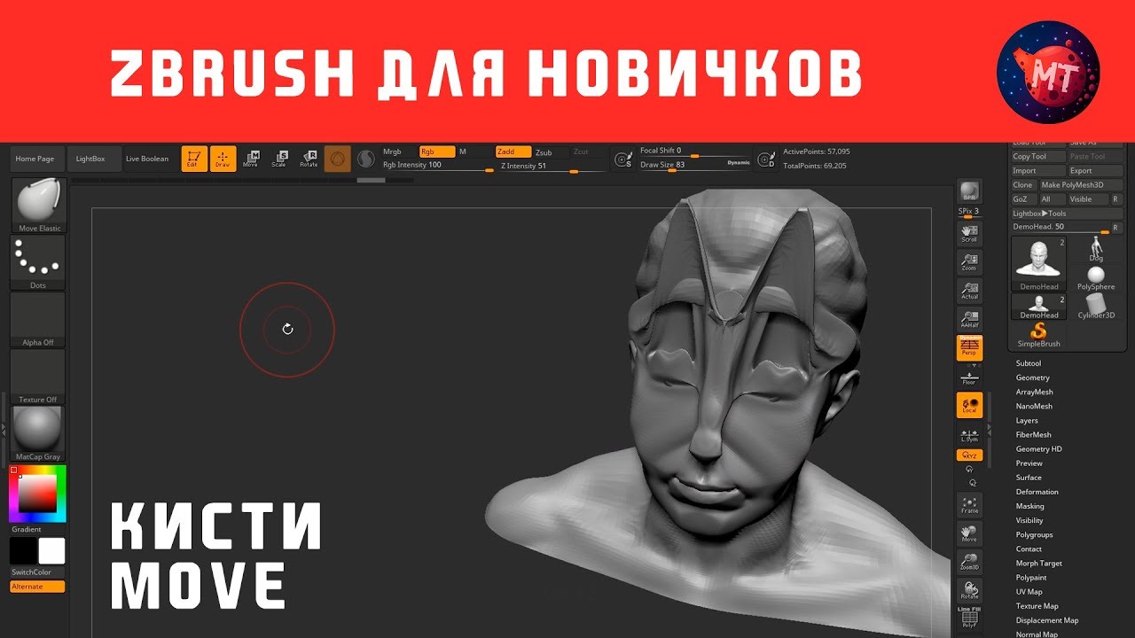The image size is (1135, 638).
Task: Open the Morph Target section
Action: point(1038,563)
